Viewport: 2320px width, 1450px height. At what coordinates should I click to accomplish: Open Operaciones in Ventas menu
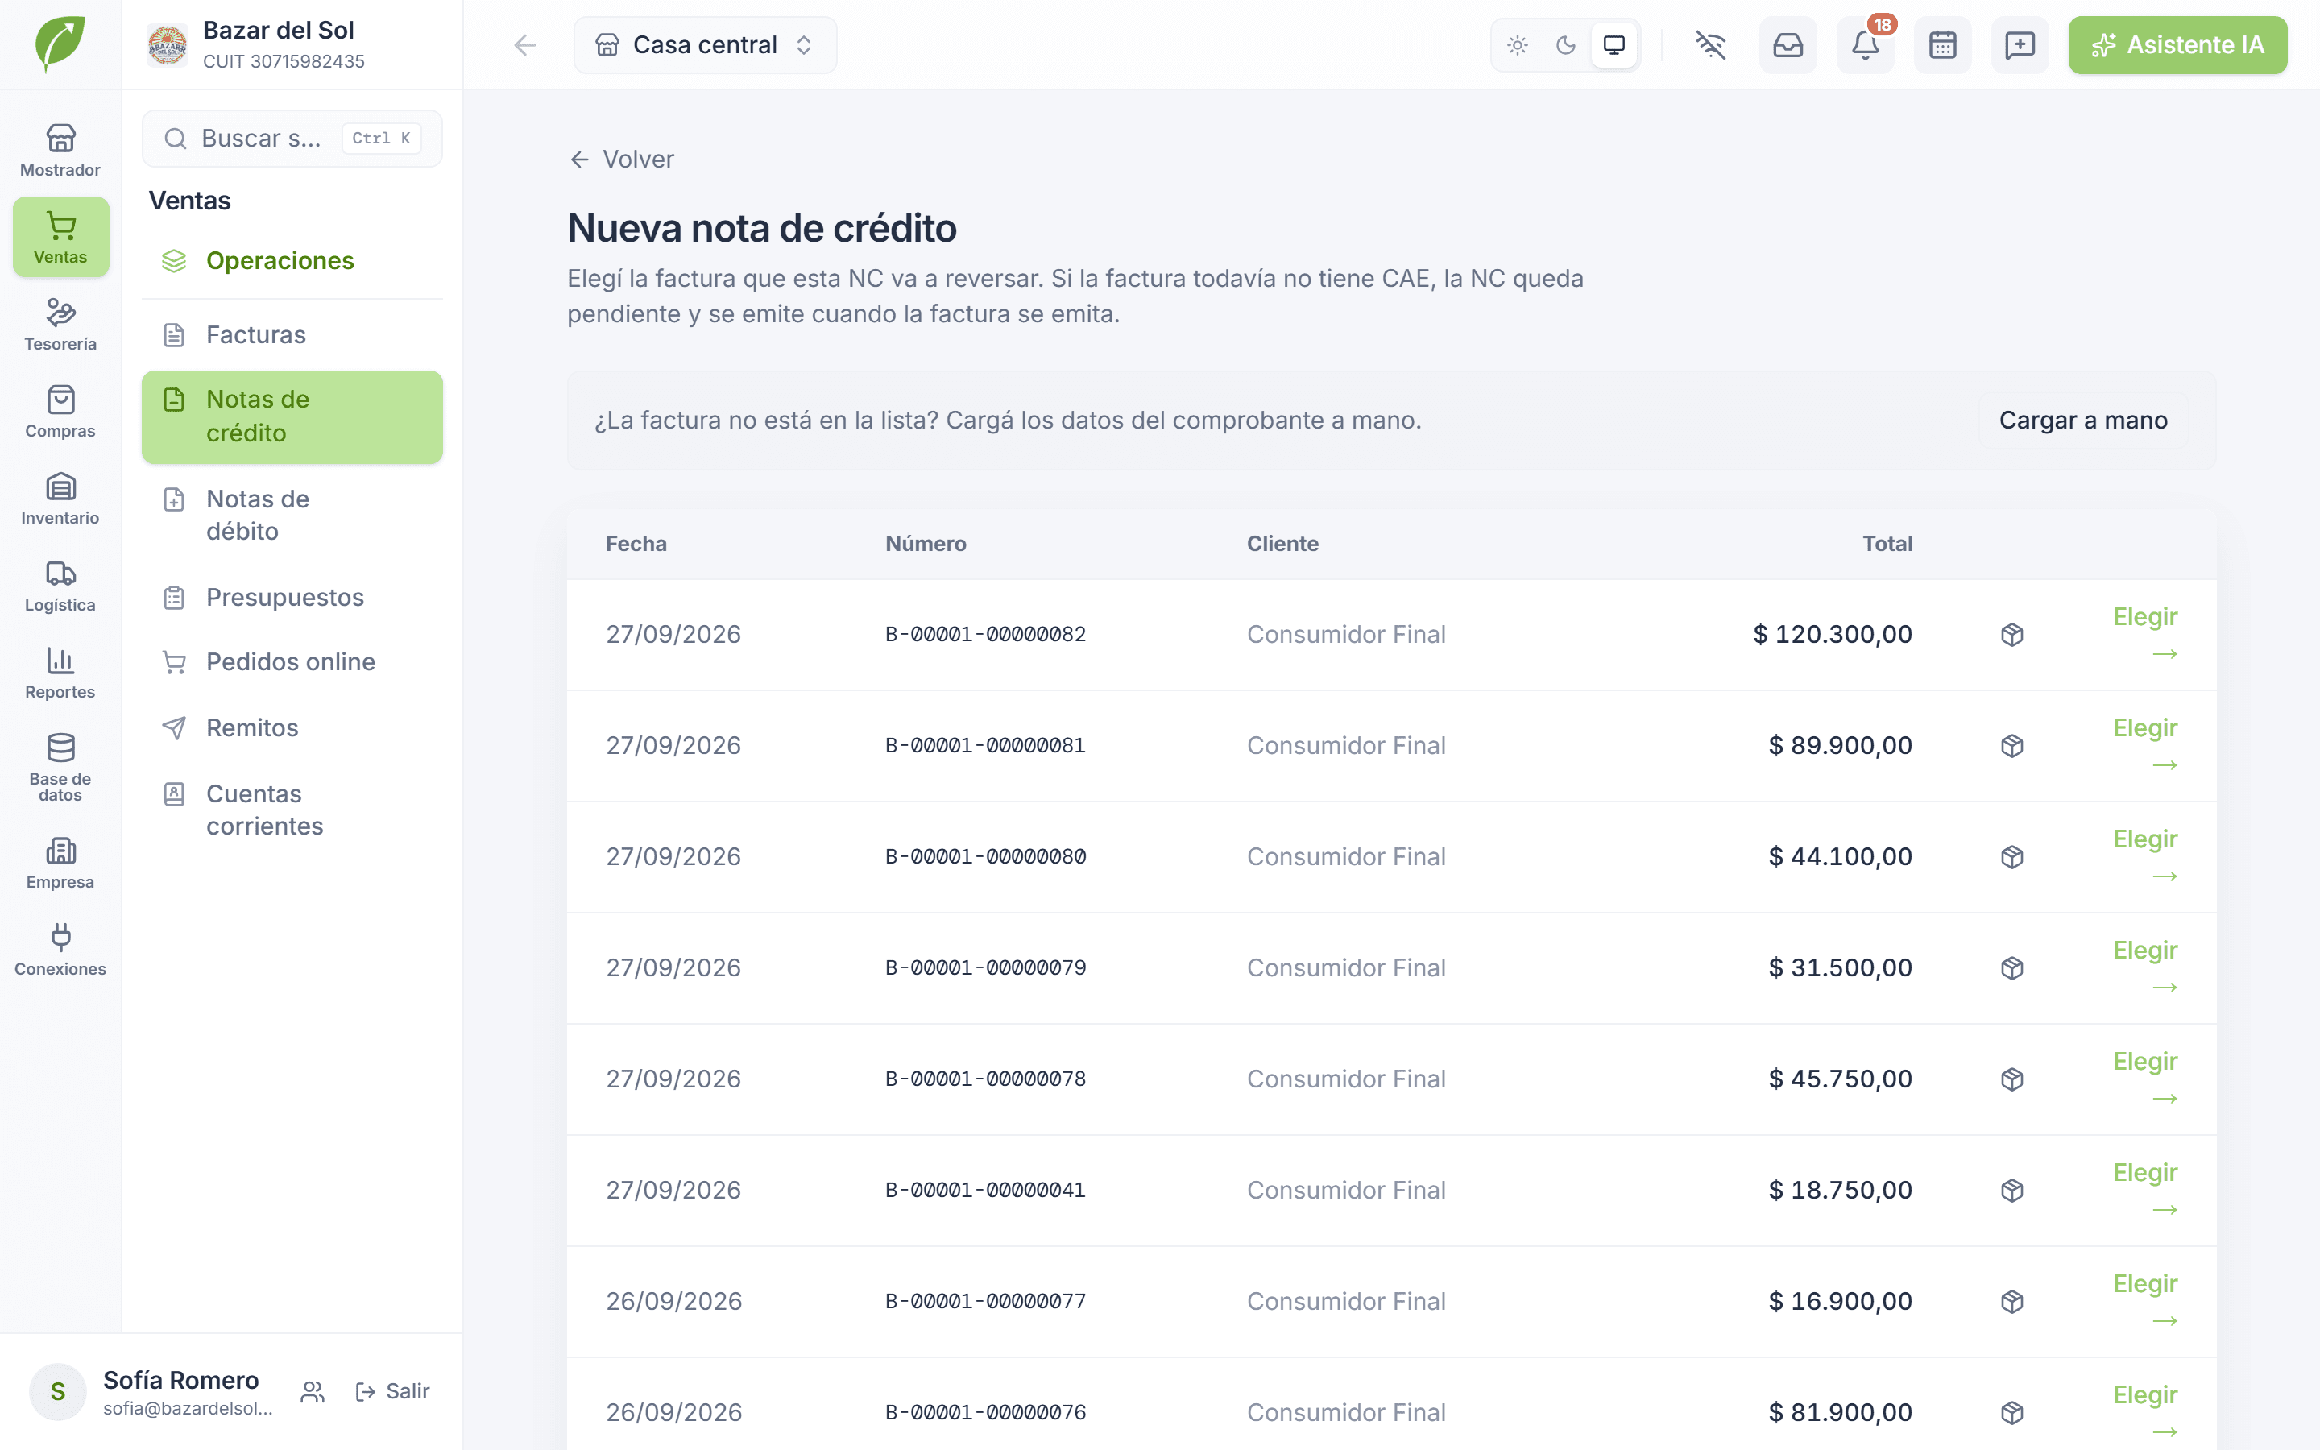click(292, 261)
